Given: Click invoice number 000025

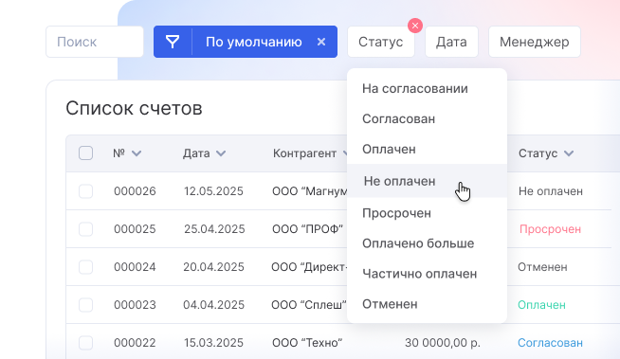Looking at the screenshot, I should 135,229.
